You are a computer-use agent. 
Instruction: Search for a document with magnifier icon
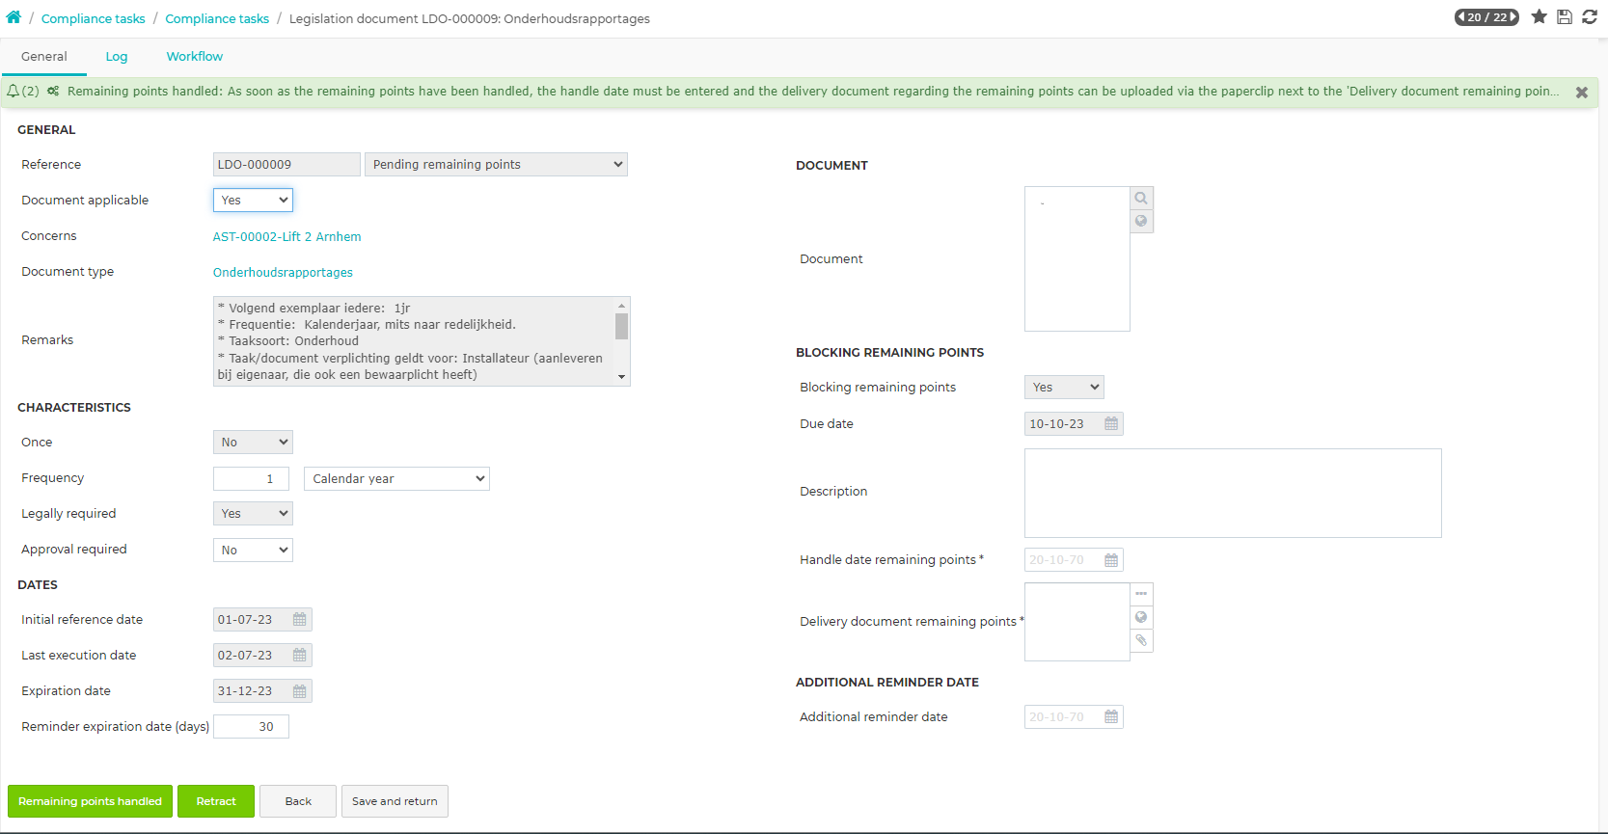pos(1141,199)
